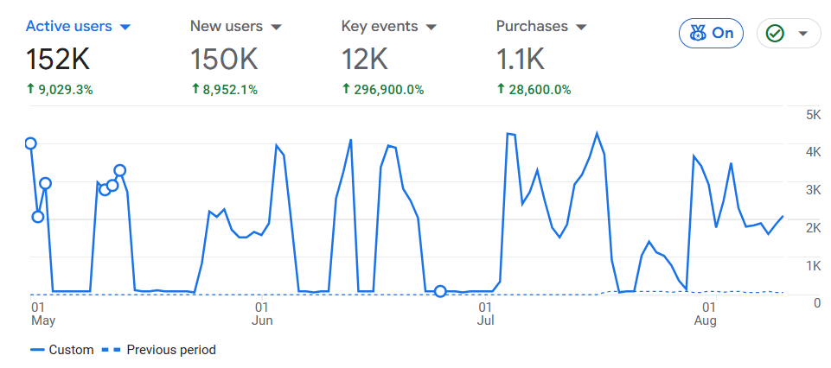
Task: Toggle the Previous period legend entry
Action: 159,350
